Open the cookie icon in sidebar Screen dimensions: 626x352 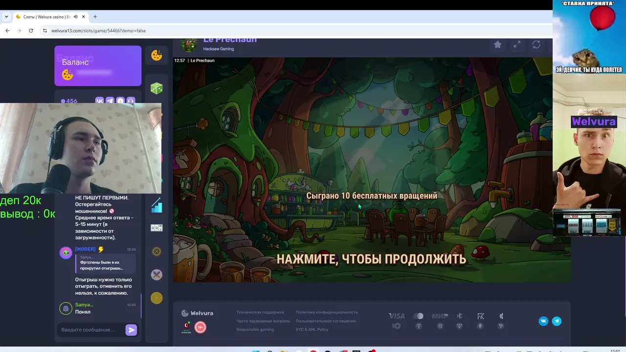coord(156,55)
